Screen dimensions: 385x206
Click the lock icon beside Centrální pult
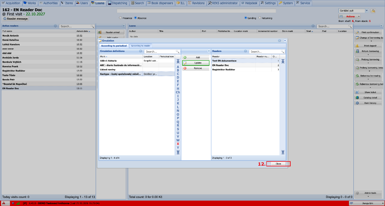click(373, 11)
